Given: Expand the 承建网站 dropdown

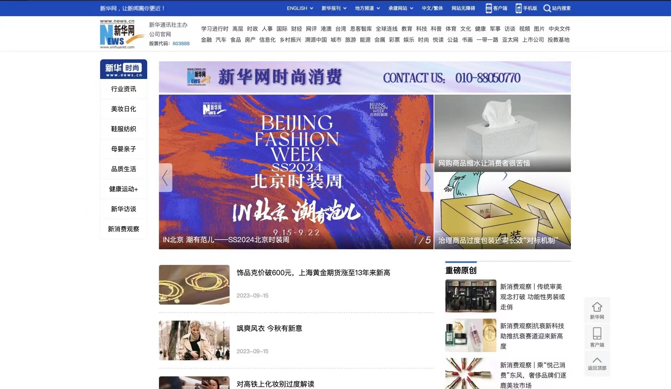Looking at the screenshot, I should pos(401,8).
